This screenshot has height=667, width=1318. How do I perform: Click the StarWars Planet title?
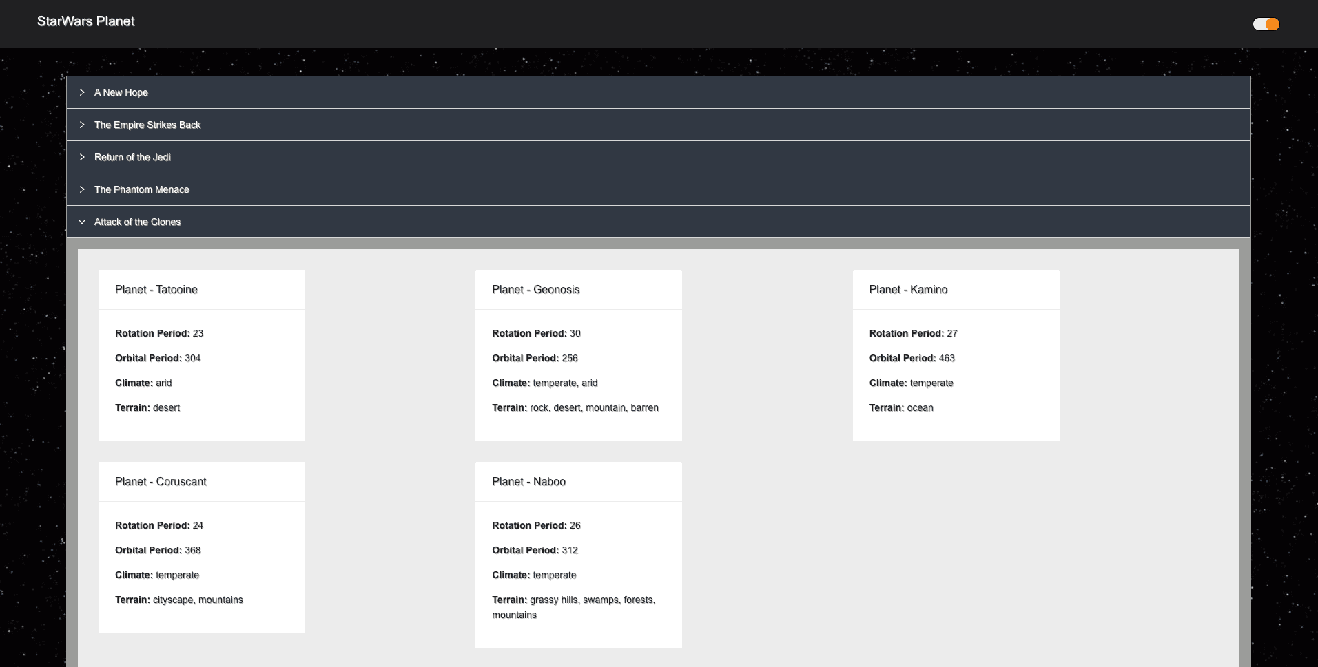tap(85, 21)
